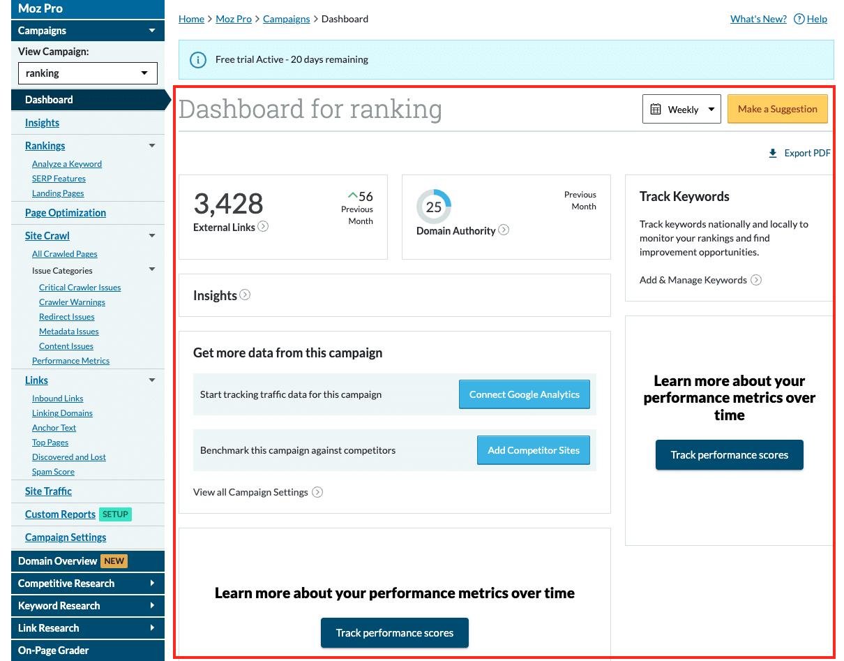This screenshot has width=844, height=661.
Task: Click the View all Campaign Settings arrow icon
Action: click(x=317, y=492)
